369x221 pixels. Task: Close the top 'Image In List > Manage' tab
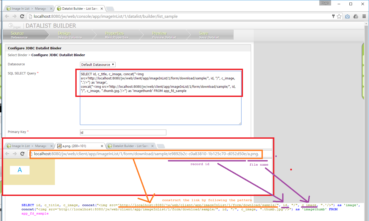point(51,9)
